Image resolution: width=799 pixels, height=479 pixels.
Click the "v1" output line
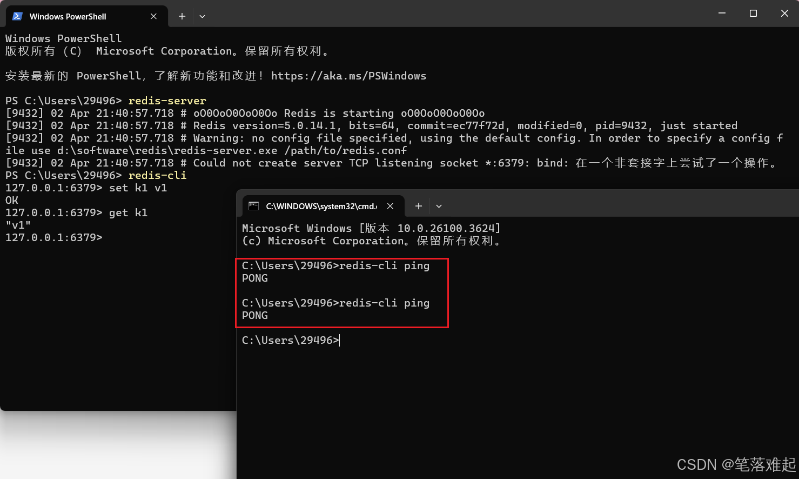[18, 225]
